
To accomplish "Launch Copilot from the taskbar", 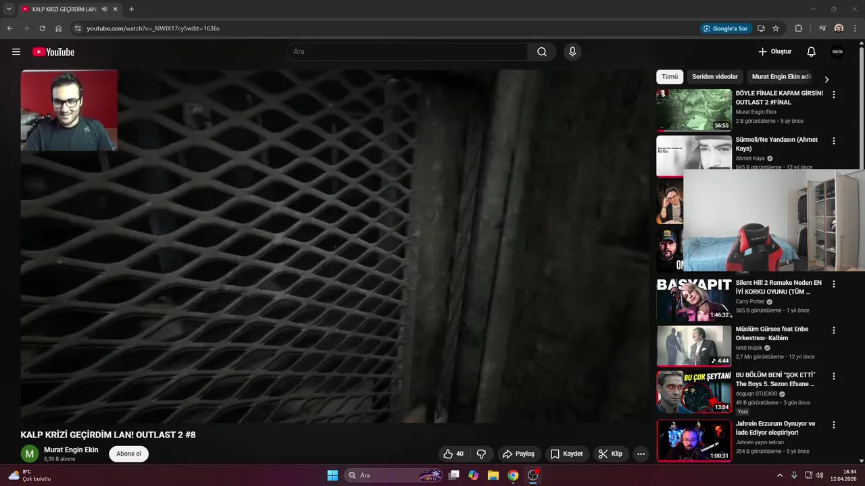I will (474, 475).
